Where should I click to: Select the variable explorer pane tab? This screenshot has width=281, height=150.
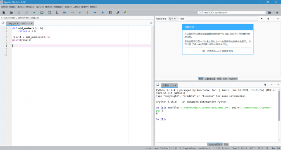[210, 79]
